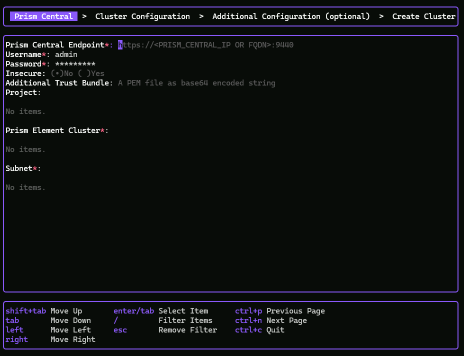
Task: Select No for the Insecure option
Action: 62,73
